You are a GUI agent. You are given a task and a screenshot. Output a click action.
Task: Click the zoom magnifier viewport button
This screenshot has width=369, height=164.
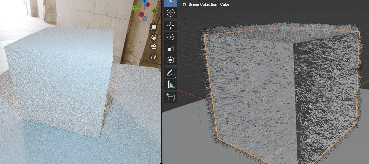pos(154,27)
